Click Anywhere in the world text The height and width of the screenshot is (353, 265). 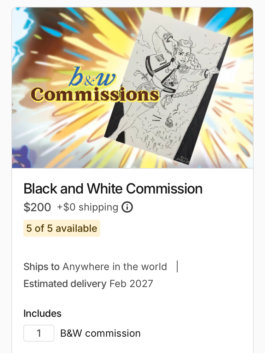(114, 267)
